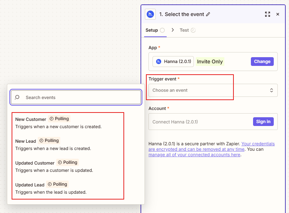This screenshot has height=213, width=289.
Task: Select the New Customer trigger event
Action: click(68, 123)
